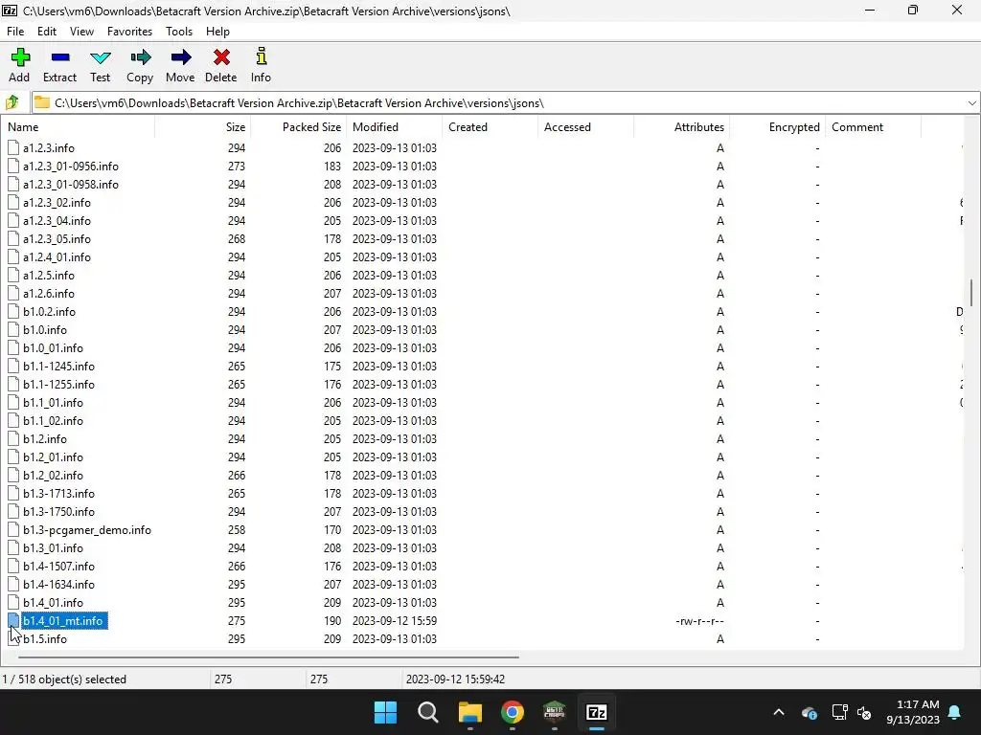Viewport: 981px width, 735px height.
Task: Launch Chrome from taskbar
Action: (x=512, y=712)
